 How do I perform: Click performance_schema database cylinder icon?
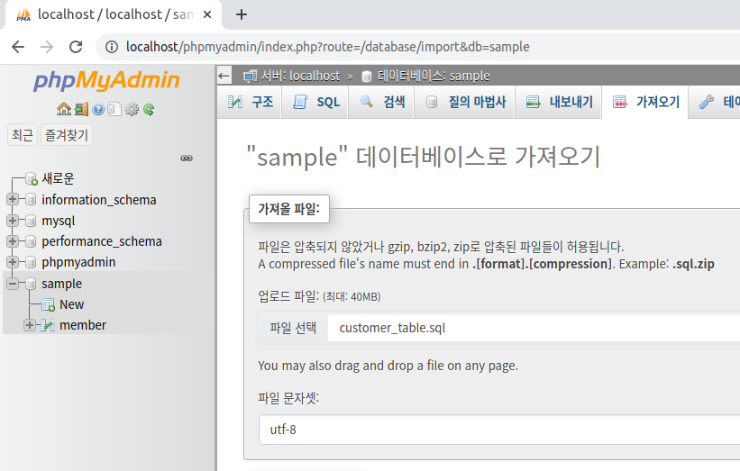tap(31, 241)
